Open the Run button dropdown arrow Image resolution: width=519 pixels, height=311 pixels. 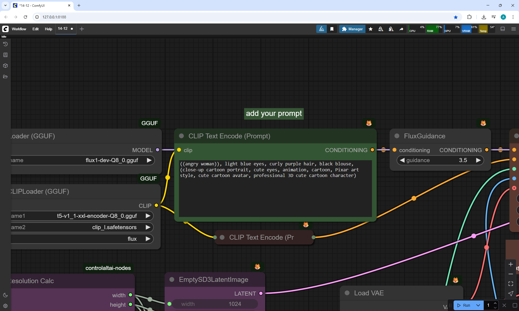[x=478, y=305]
